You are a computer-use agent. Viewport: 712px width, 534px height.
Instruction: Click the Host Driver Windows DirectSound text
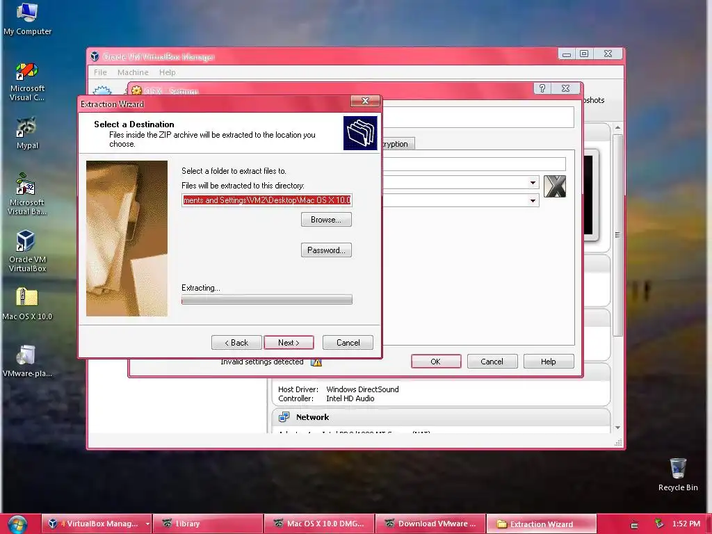click(339, 389)
